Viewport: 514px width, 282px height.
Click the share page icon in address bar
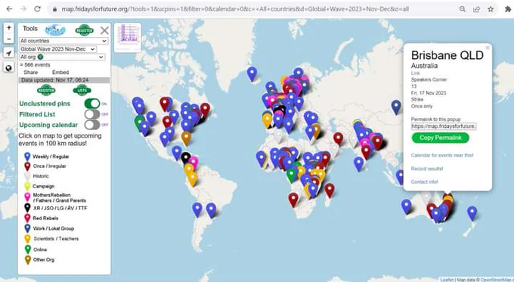tap(476, 9)
